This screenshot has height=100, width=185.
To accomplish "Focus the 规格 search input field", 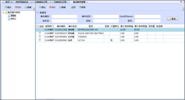I will (106, 21).
